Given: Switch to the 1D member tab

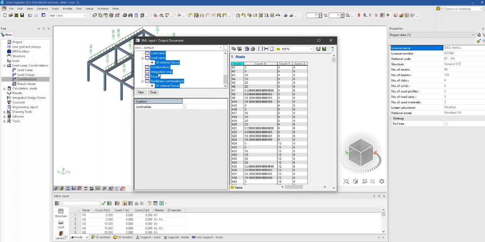Looking at the screenshot, I should [x=100, y=237].
